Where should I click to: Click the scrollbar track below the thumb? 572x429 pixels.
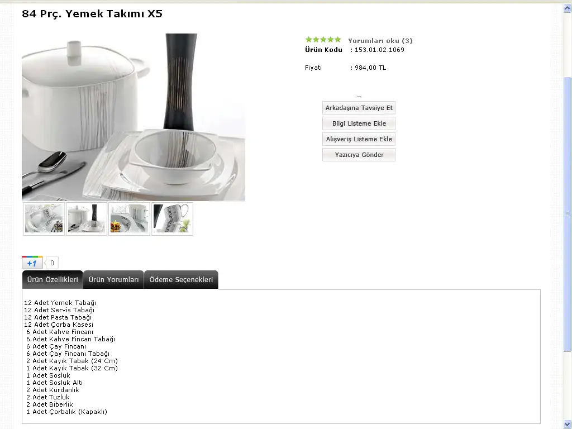click(567, 385)
